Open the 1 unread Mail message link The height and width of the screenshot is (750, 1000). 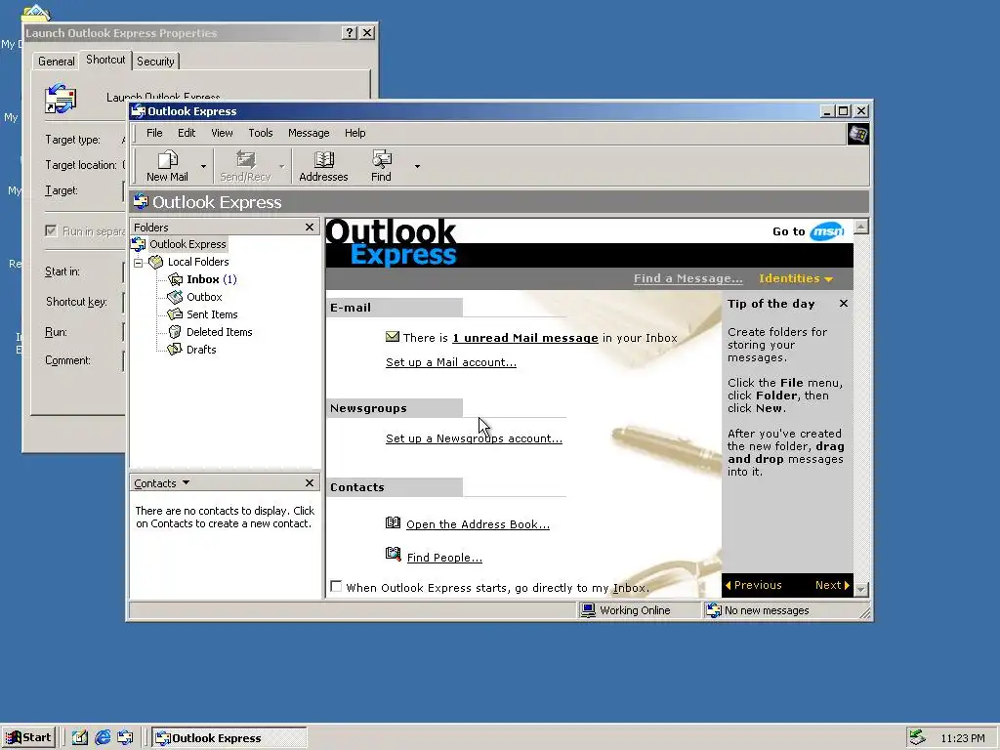[525, 338]
